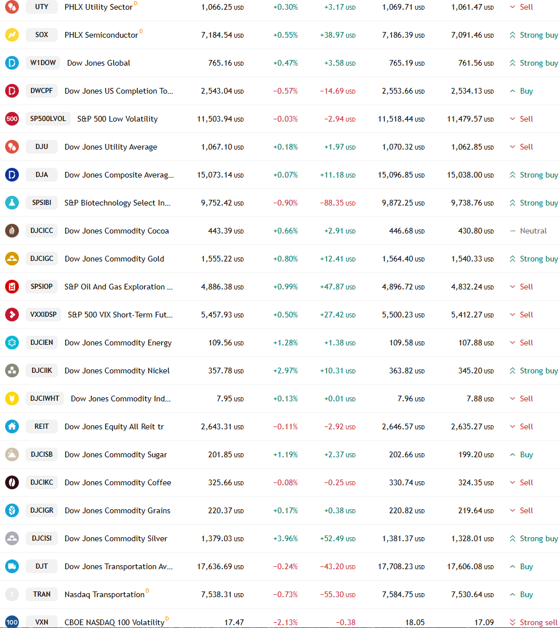560x628 pixels.
Task: Click the DJCICC cocoa bean icon
Action: click(12, 231)
